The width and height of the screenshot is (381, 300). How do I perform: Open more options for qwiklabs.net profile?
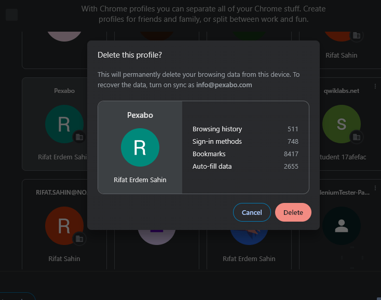(375, 86)
